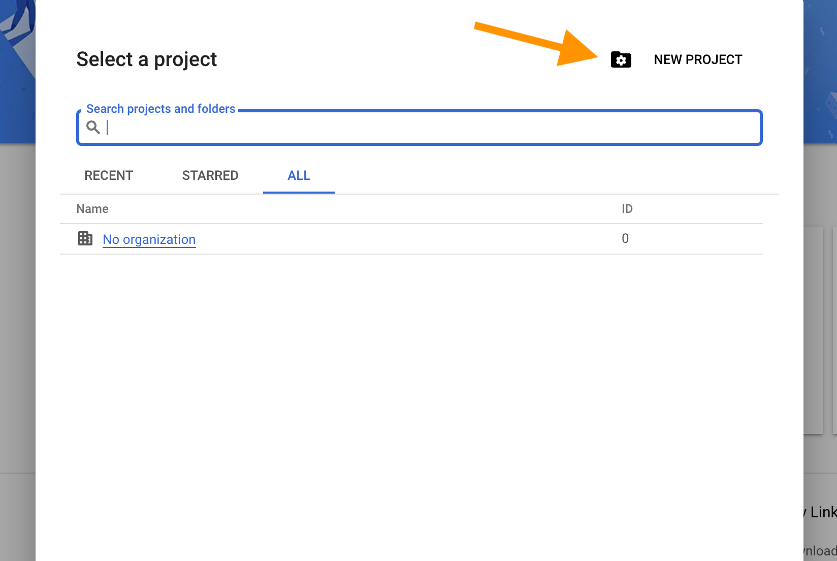Switch to the STARRED tab

click(210, 175)
